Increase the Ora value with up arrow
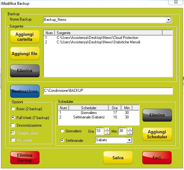 point(107,129)
